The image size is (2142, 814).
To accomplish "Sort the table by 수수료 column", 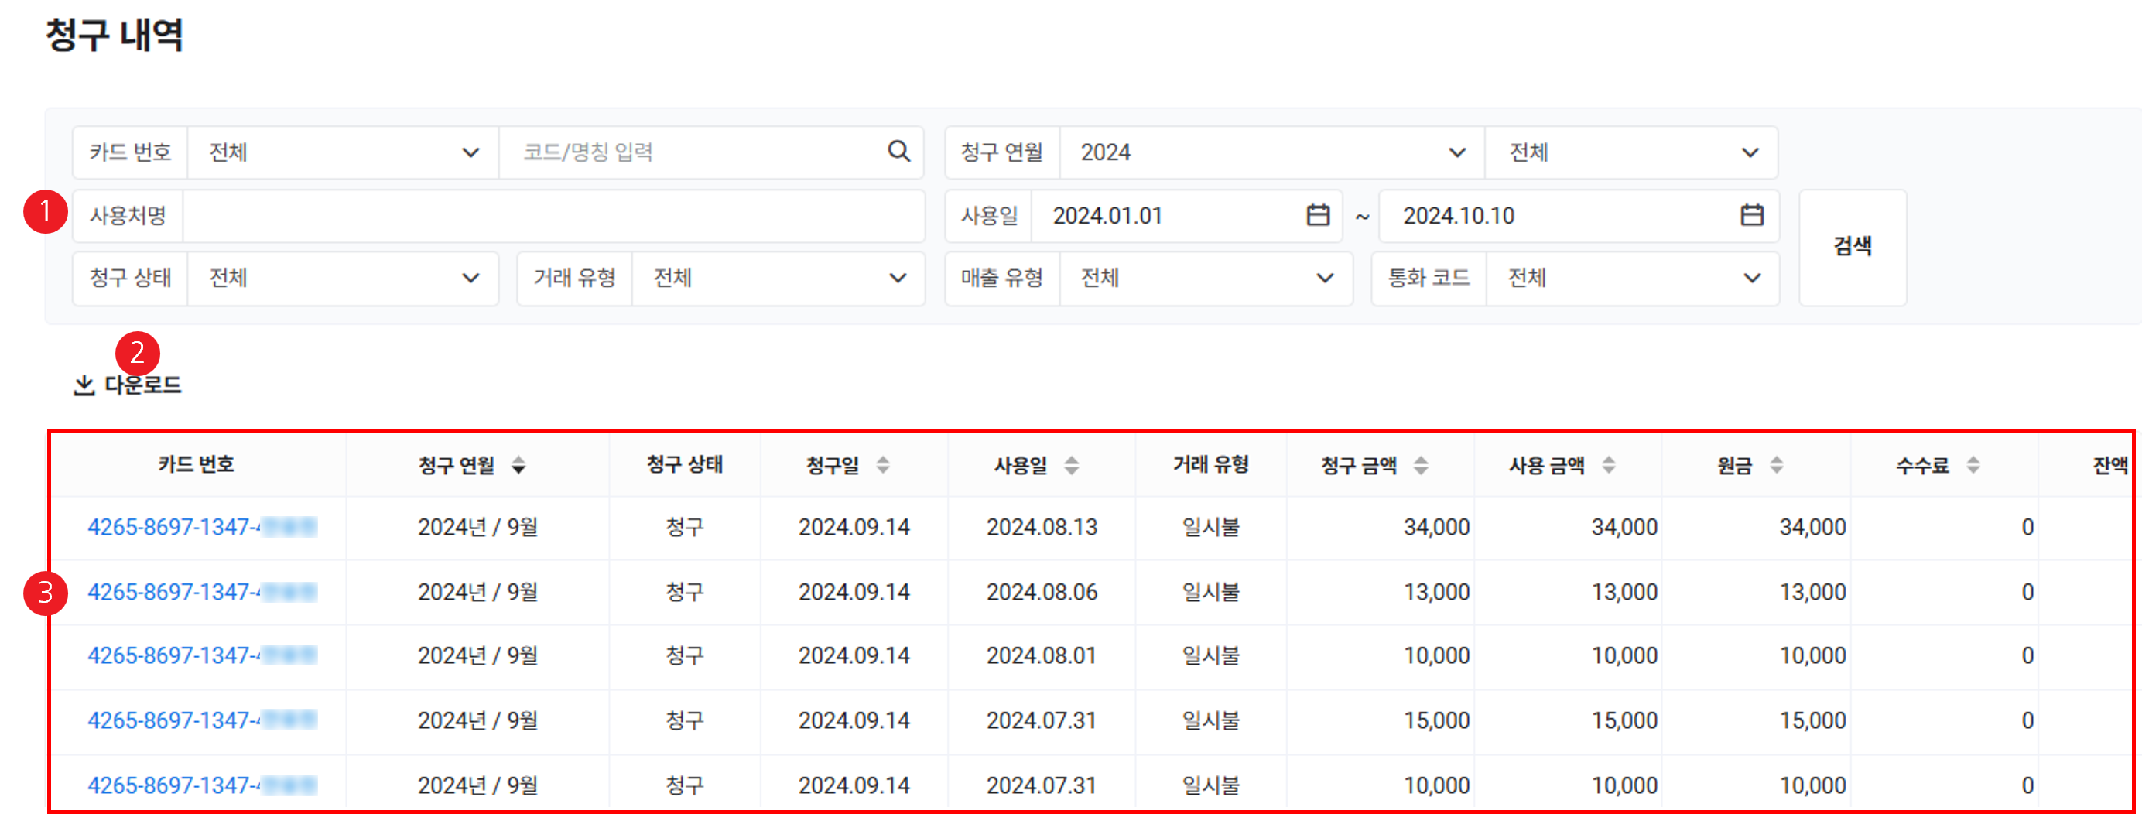I will (1973, 465).
